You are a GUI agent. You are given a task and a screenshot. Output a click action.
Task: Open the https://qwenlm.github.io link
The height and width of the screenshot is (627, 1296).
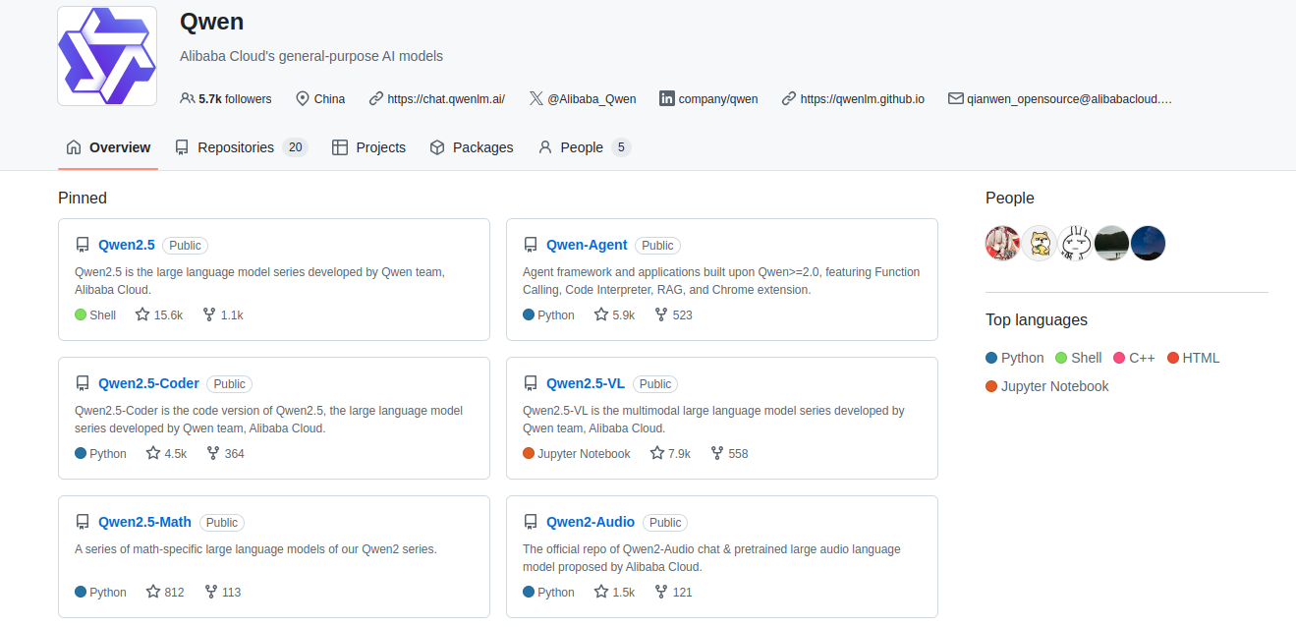coord(863,99)
